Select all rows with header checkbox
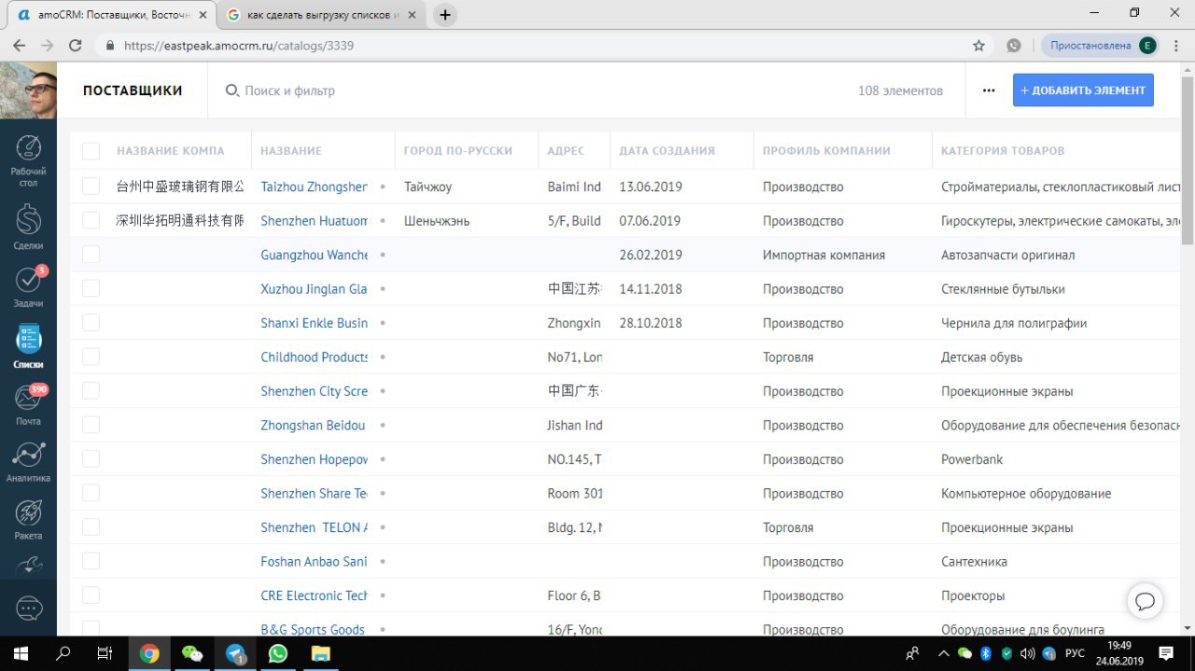Screen dimensions: 1195x671 [91, 151]
